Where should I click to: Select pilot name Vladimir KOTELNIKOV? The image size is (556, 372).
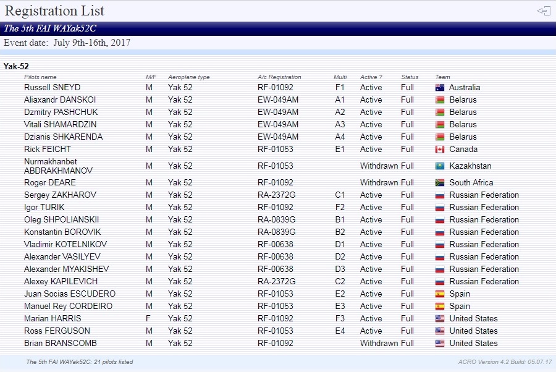click(x=65, y=244)
